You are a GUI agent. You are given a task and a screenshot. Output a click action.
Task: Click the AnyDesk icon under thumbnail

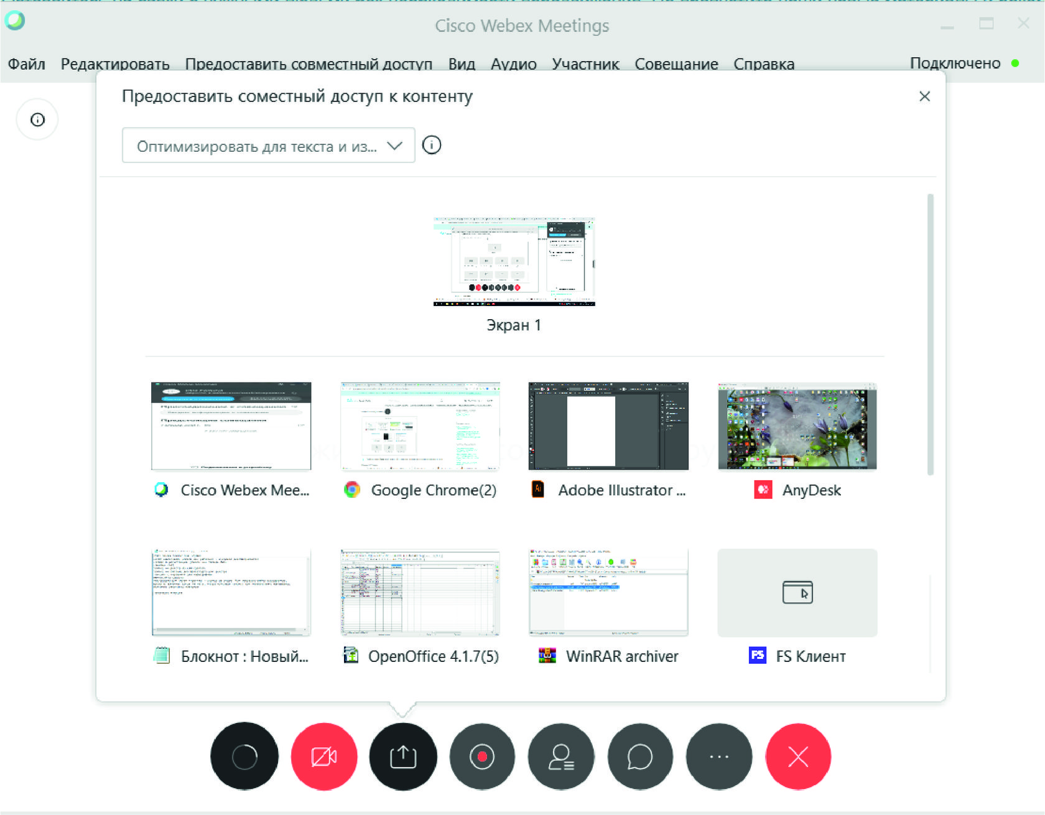pos(763,490)
